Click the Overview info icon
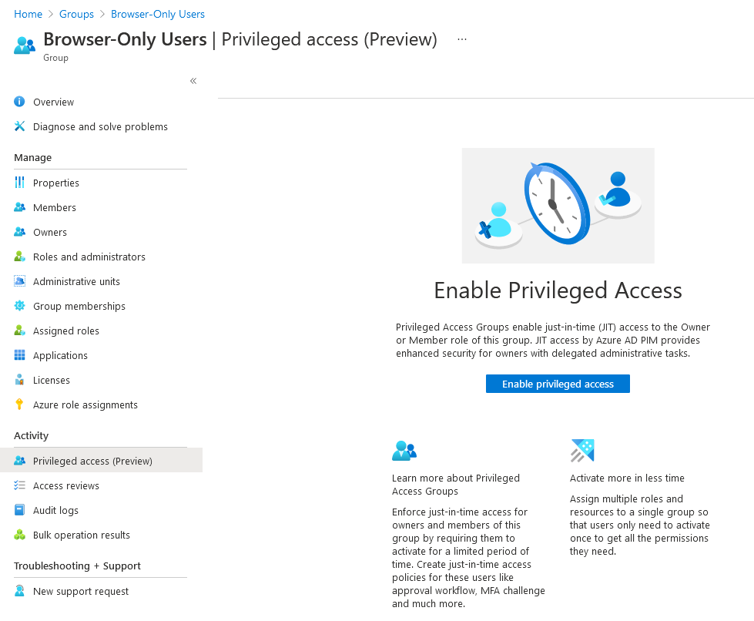754x621 pixels. tap(19, 102)
